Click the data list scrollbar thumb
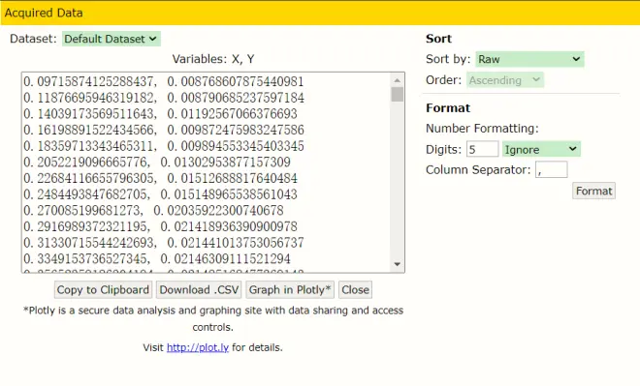This screenshot has height=386, width=640. pos(397,95)
